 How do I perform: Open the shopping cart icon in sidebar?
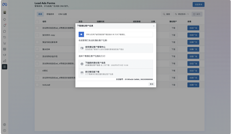tap(5, 43)
